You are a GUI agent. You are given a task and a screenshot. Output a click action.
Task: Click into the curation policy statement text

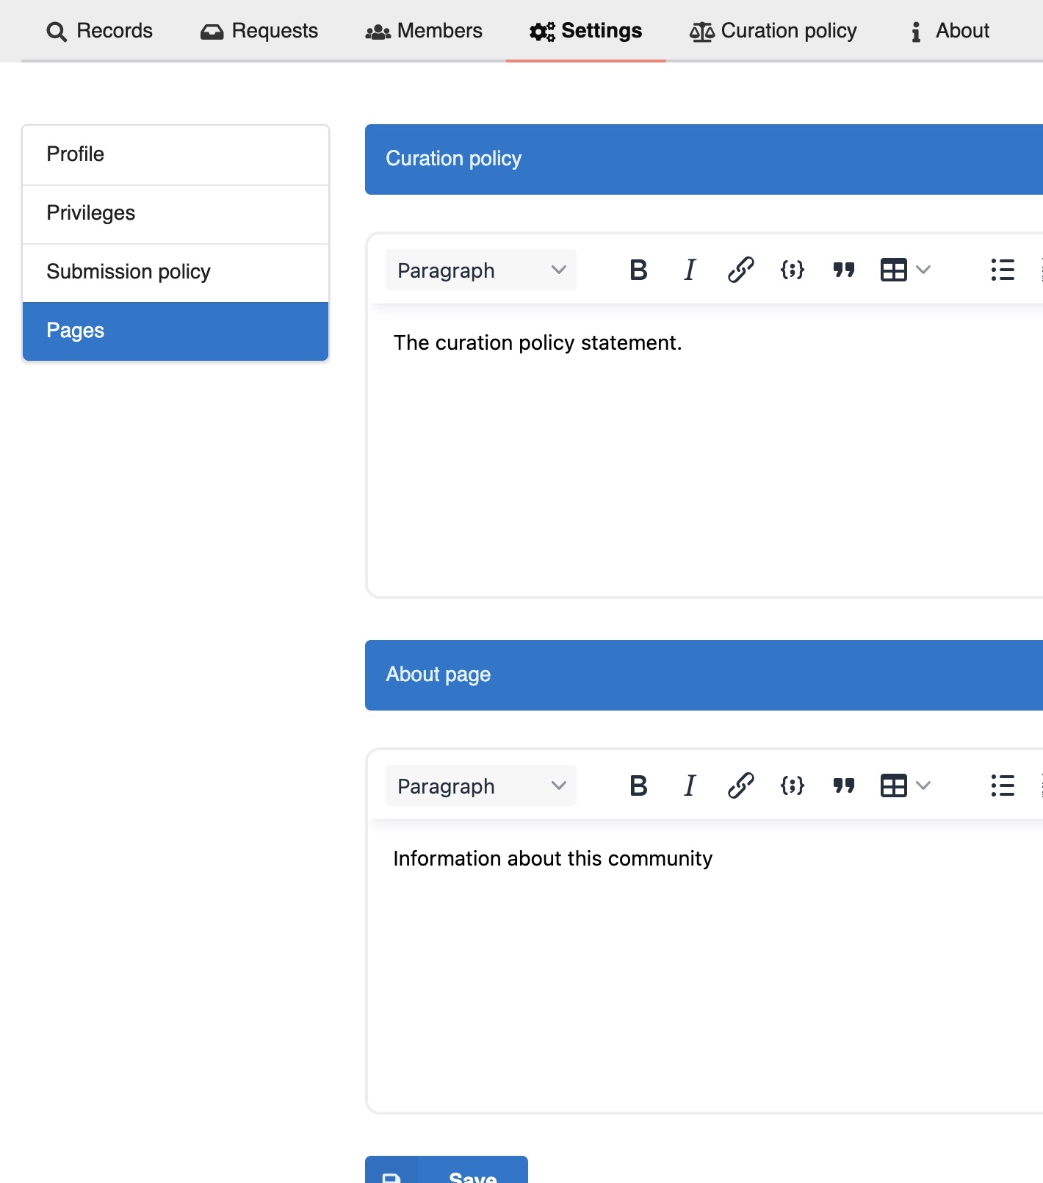click(x=538, y=342)
